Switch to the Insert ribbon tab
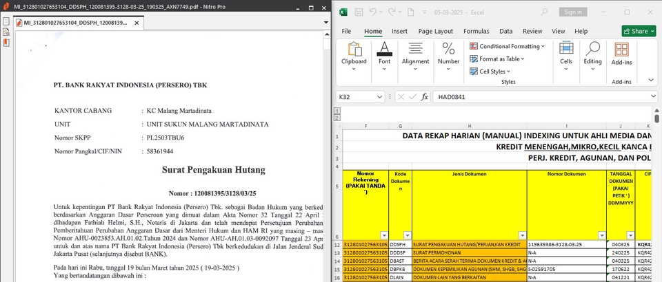662x282 pixels. click(x=399, y=31)
